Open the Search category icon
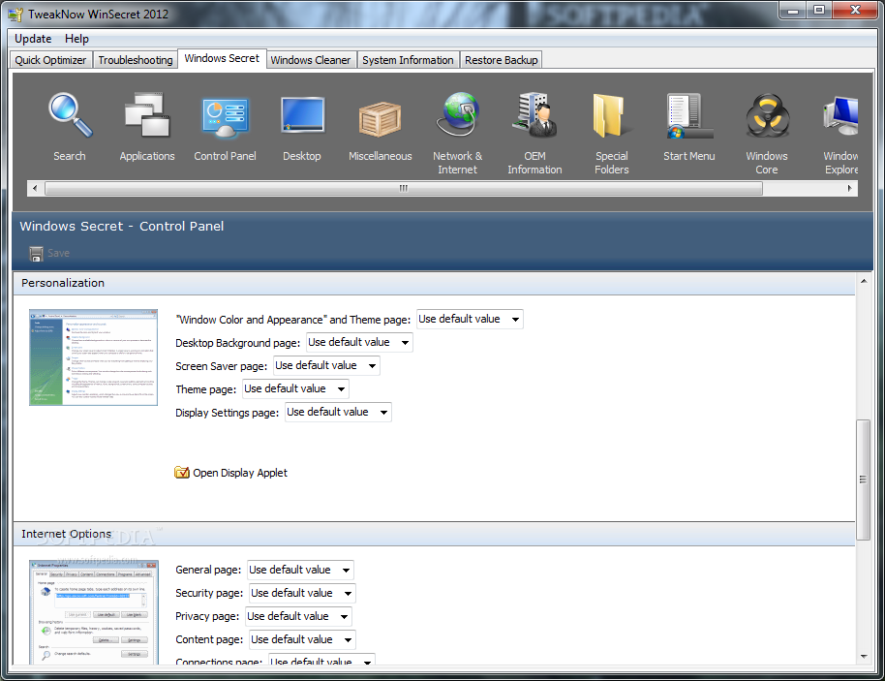The width and height of the screenshot is (885, 681). tap(70, 115)
